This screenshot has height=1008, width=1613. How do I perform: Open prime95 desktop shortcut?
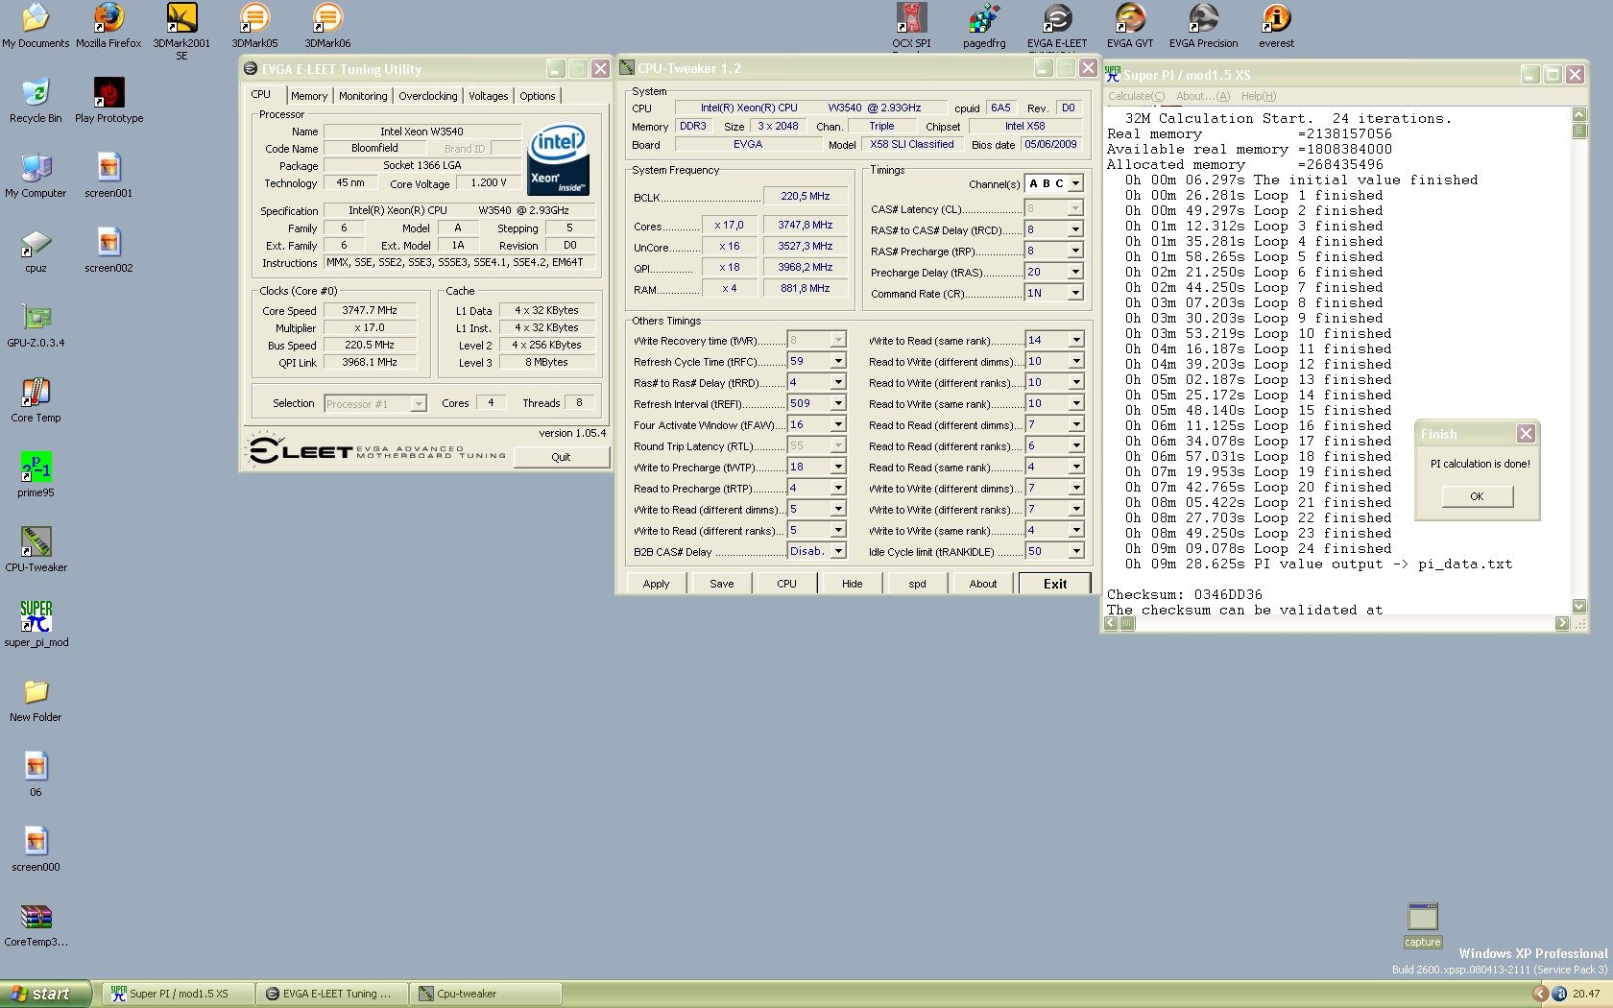tap(36, 474)
